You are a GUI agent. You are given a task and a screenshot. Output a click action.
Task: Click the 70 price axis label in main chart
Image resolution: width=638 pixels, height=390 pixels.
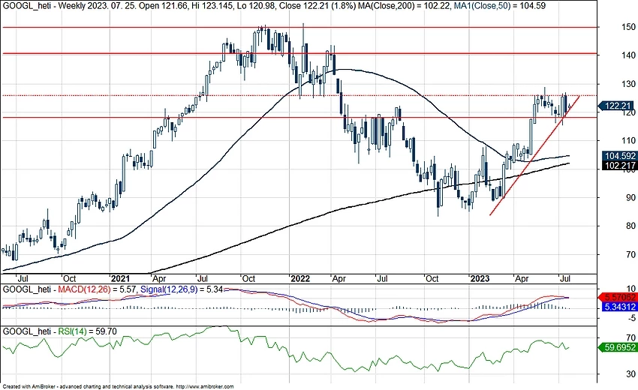(x=630, y=254)
